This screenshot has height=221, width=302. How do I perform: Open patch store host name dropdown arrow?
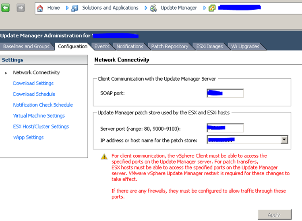tap(284, 140)
